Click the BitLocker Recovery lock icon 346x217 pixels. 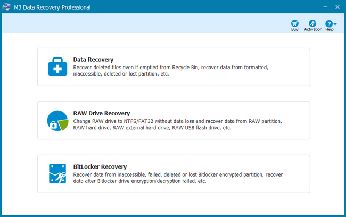pos(57,174)
